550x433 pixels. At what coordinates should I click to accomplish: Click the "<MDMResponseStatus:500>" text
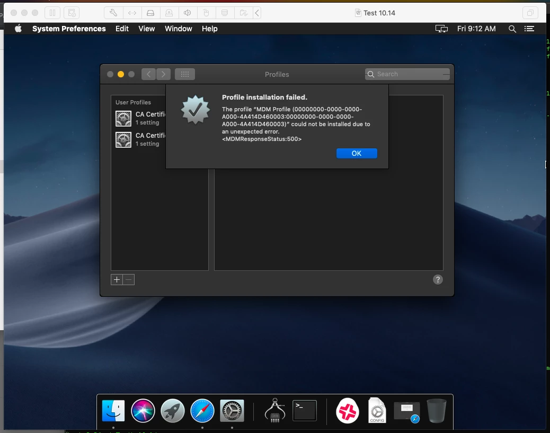tap(262, 139)
